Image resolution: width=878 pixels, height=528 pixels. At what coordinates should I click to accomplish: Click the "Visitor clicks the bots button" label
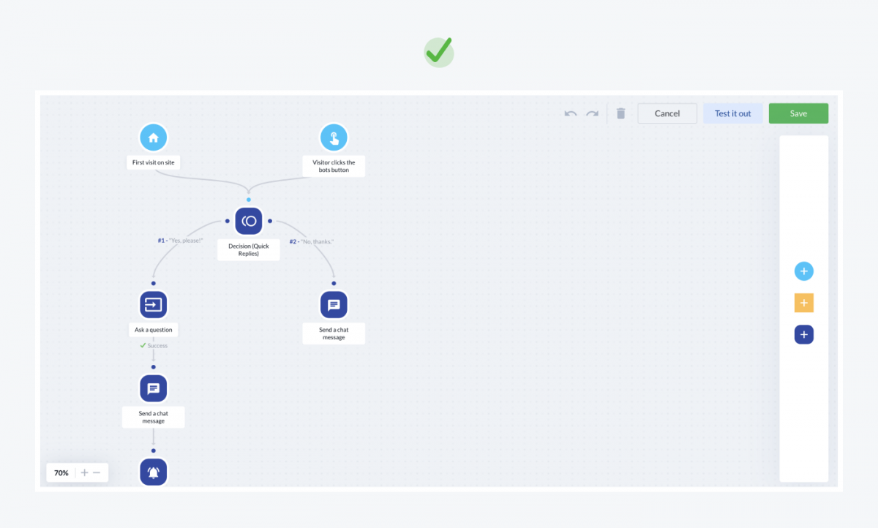(334, 166)
